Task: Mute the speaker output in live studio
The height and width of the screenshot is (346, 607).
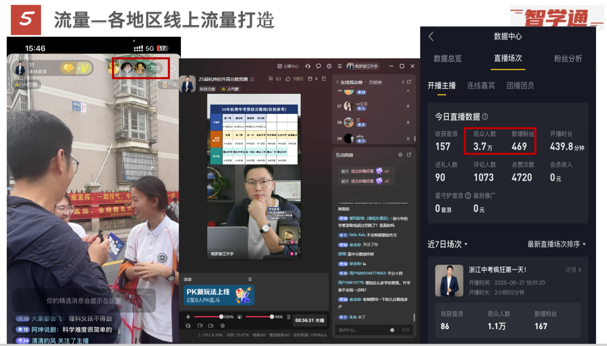Action: coord(240,317)
